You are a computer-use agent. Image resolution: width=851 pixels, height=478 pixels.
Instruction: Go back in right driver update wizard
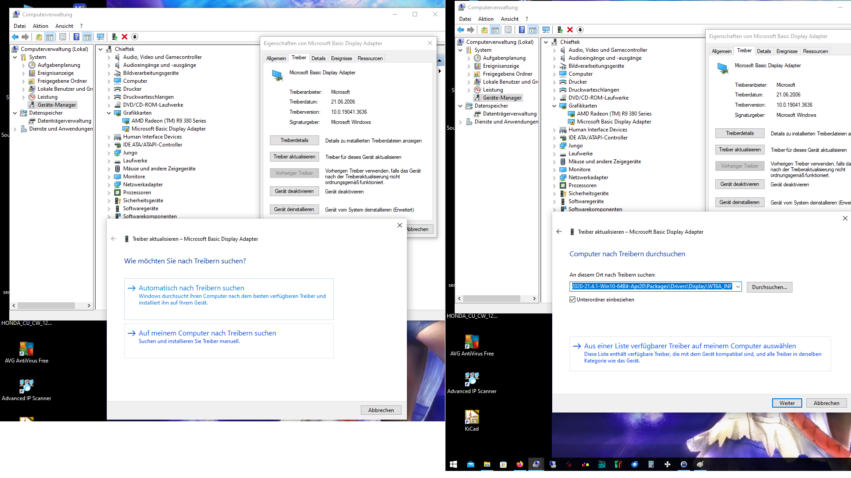point(559,231)
